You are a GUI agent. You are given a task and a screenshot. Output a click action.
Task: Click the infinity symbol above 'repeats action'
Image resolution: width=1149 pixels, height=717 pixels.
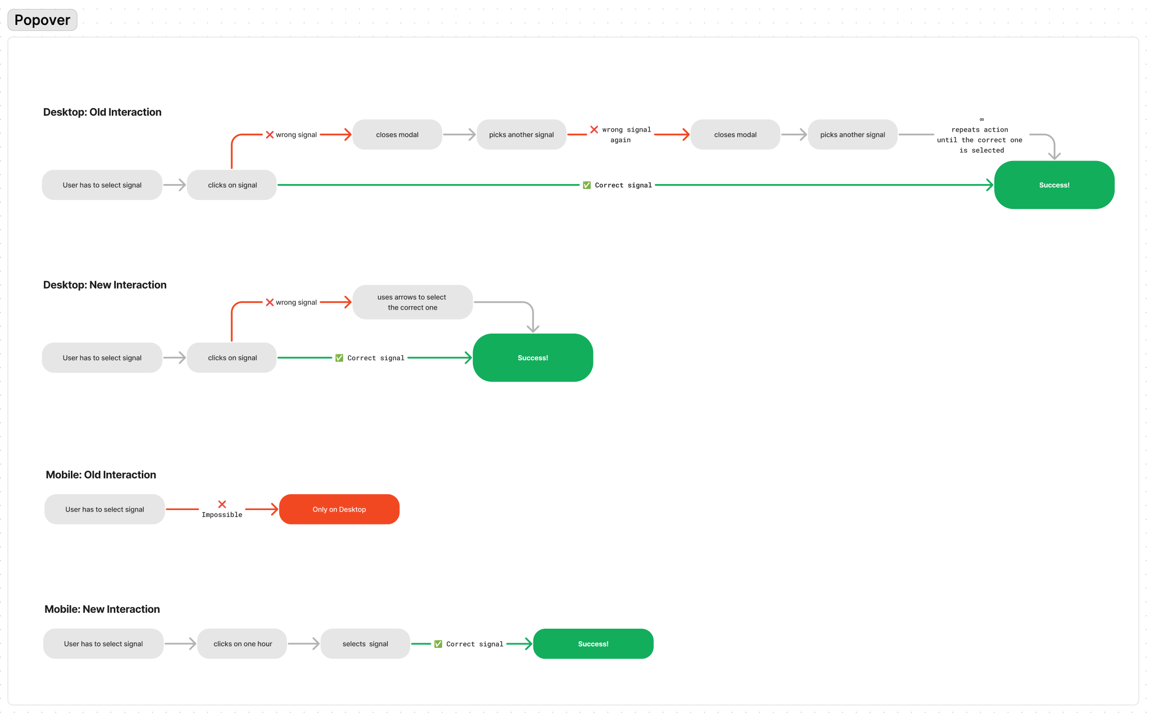pyautogui.click(x=981, y=120)
